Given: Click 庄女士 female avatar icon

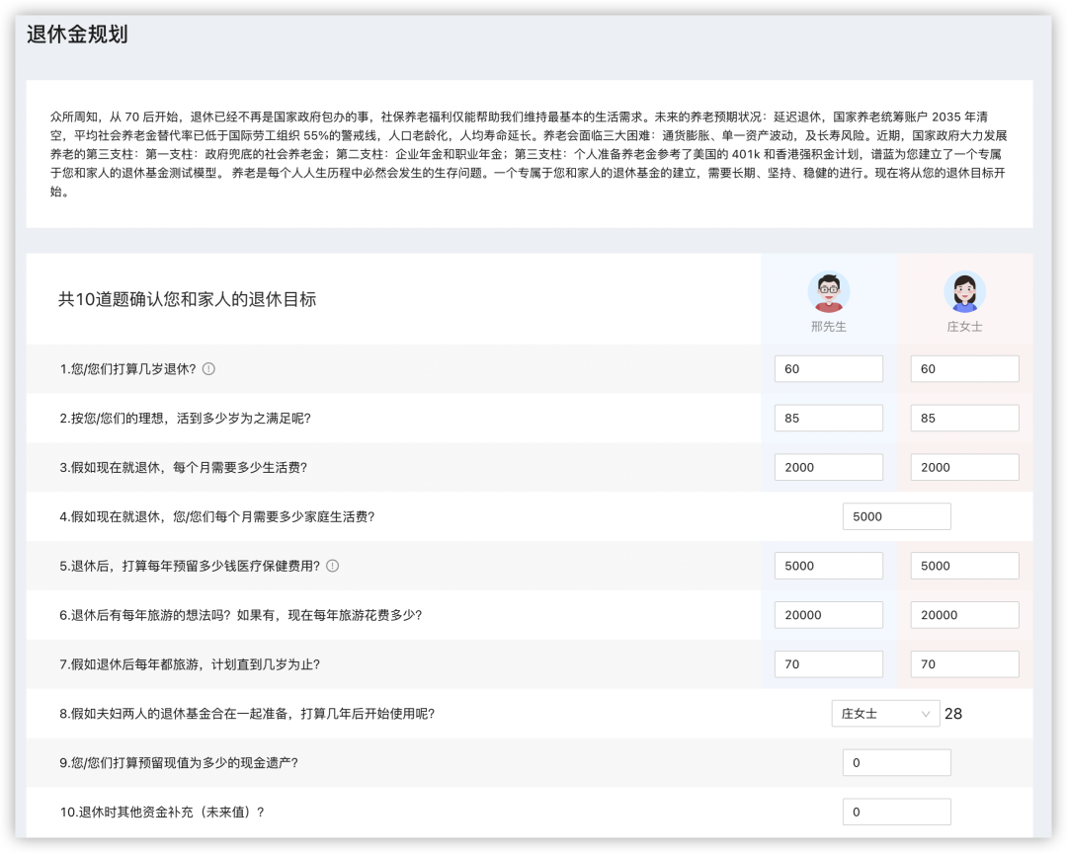Looking at the screenshot, I should pos(964,291).
